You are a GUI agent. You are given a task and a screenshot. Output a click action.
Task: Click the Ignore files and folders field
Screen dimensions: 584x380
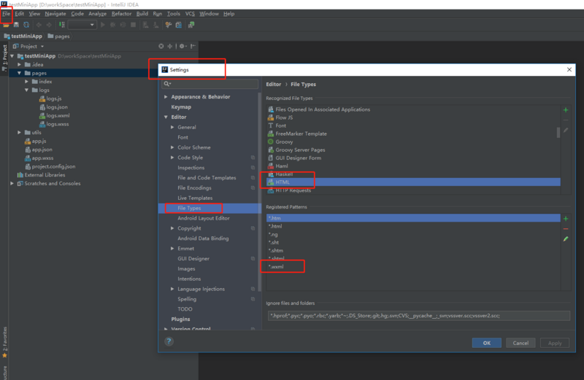tap(418, 316)
